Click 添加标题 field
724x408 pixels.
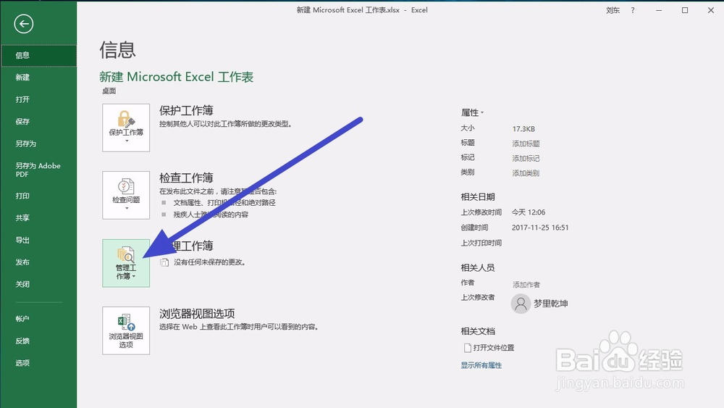(x=526, y=143)
